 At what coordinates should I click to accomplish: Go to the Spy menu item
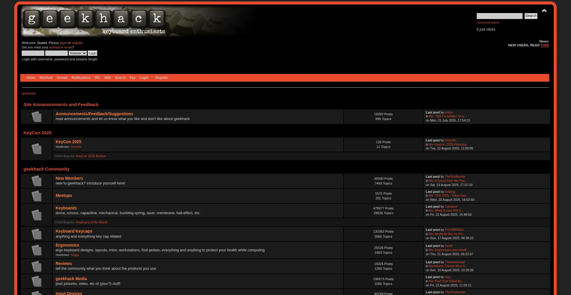132,78
